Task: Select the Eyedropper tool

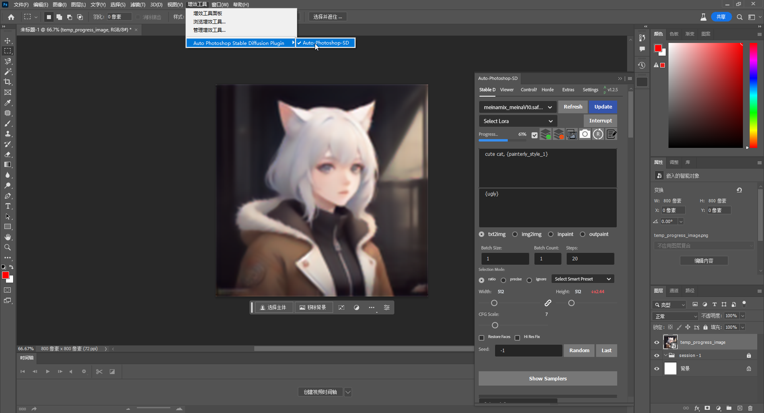Action: (8, 103)
